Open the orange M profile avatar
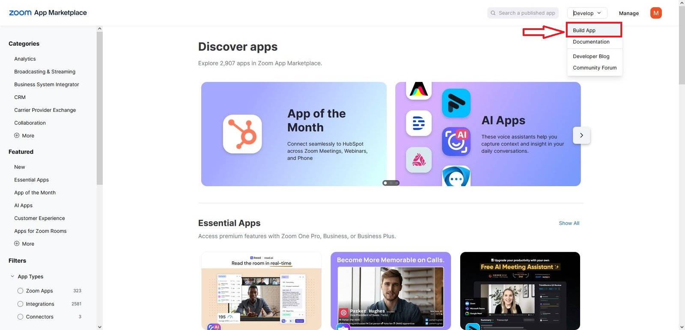Screen dimensions: 685x330 [656, 13]
